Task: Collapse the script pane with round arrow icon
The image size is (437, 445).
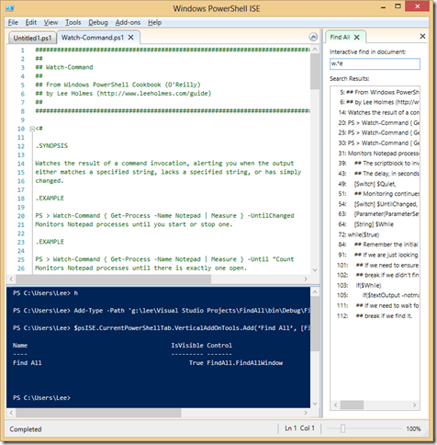Action: point(313,37)
